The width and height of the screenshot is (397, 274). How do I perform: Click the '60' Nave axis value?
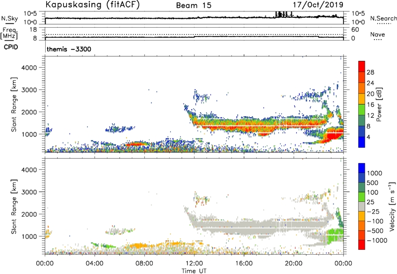(355, 30)
